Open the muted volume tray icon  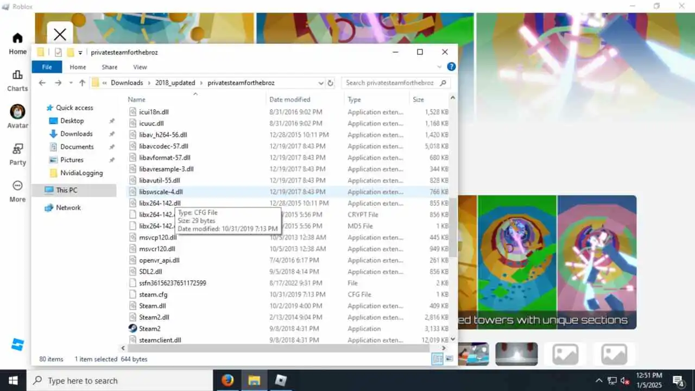click(x=625, y=380)
